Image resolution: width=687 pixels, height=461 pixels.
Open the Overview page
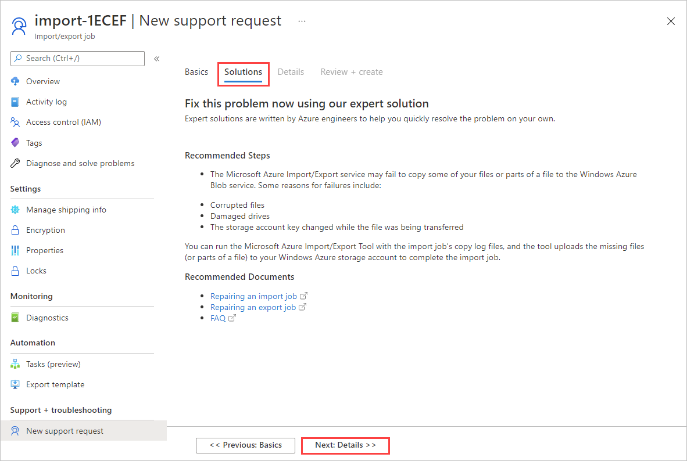coord(44,81)
